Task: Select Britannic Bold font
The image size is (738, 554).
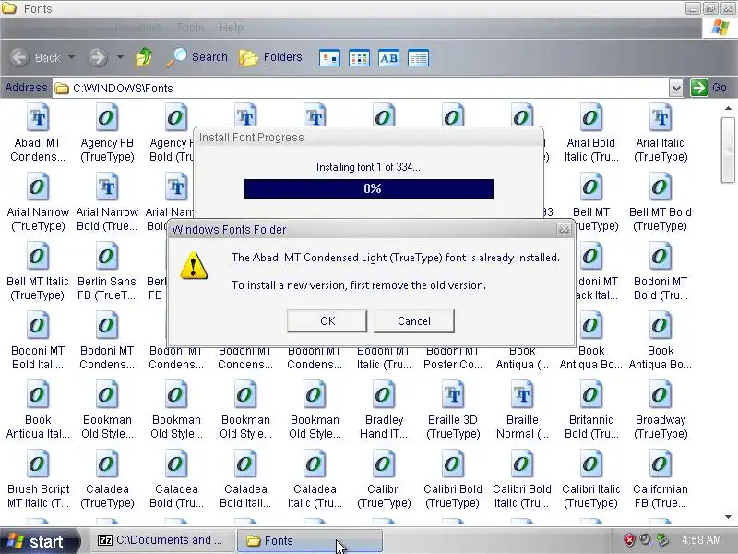Action: 591,410
